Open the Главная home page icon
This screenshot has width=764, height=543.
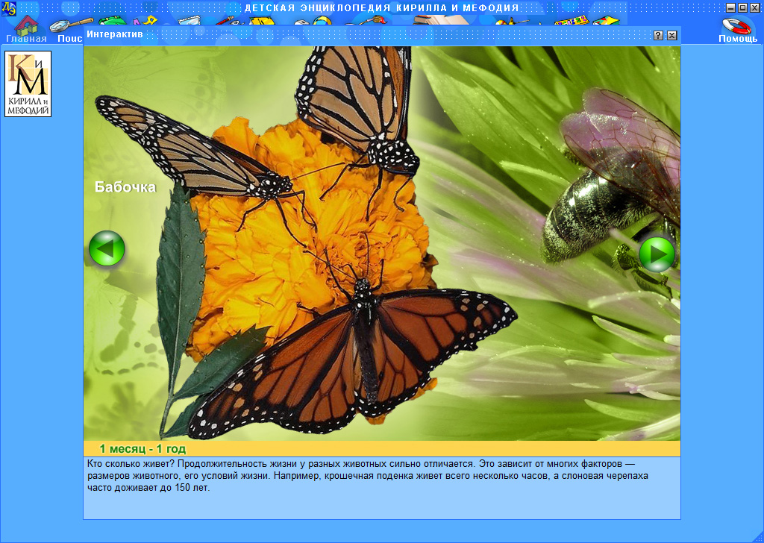(26, 29)
